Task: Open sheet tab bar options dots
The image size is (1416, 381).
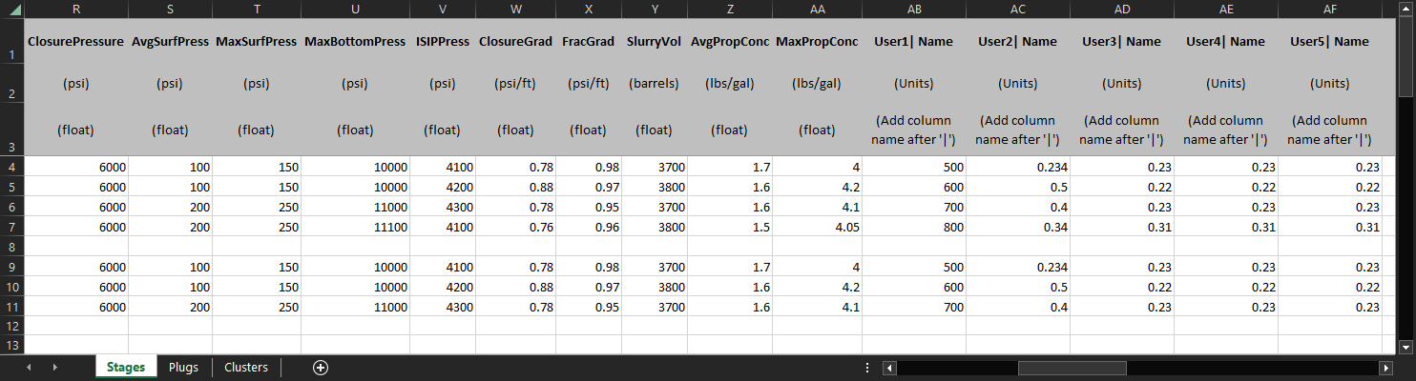Action: click(x=866, y=368)
